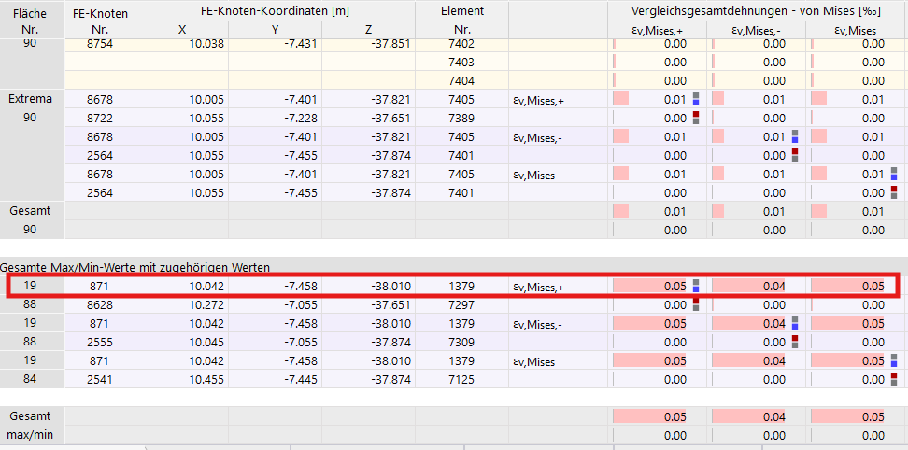Select the Extrema row label for surface 90
This screenshot has height=450, width=908.
(x=30, y=99)
